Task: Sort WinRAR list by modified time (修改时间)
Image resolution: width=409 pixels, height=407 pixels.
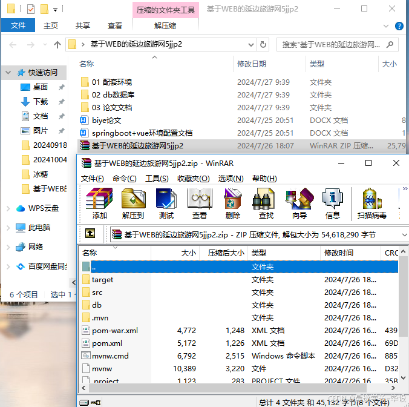Action: [339, 253]
